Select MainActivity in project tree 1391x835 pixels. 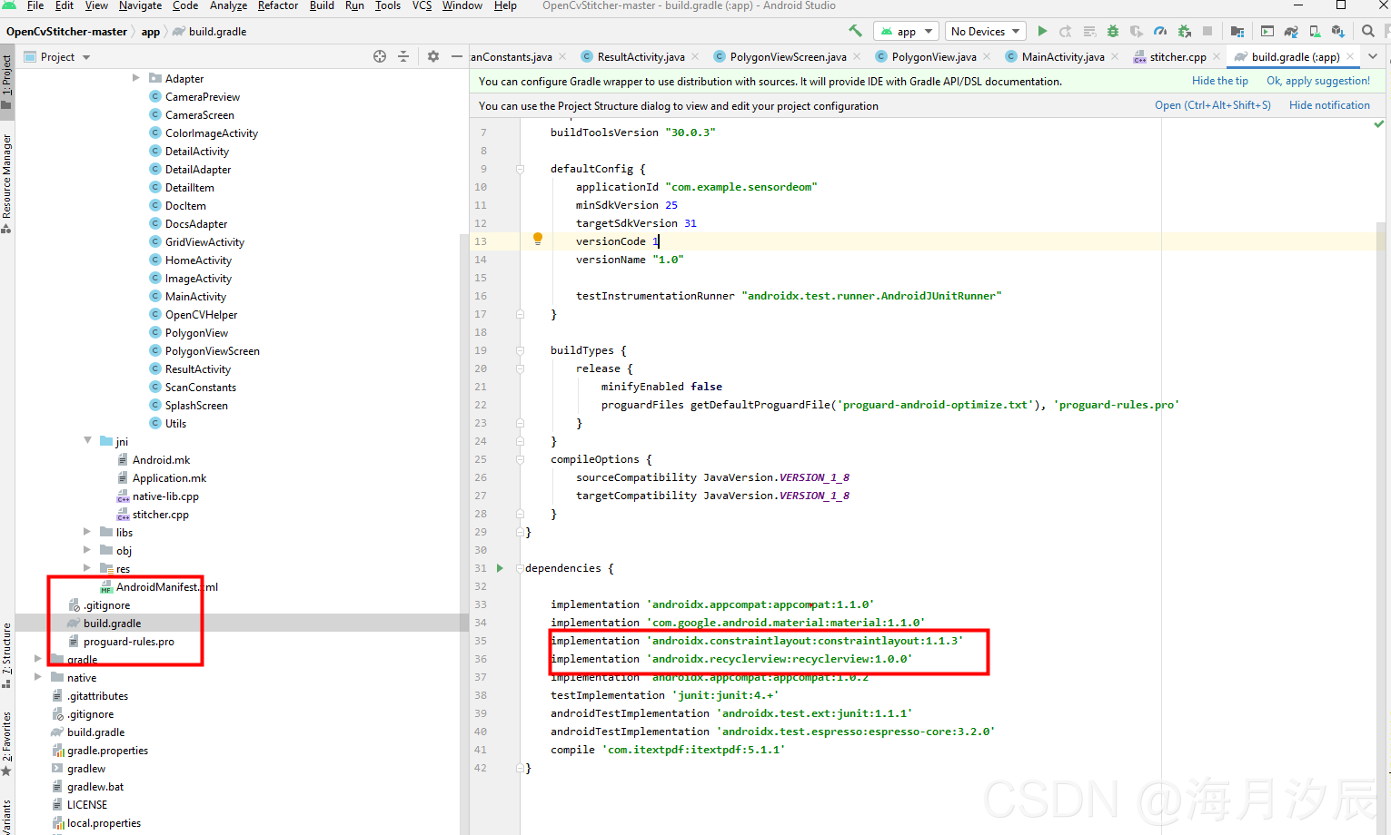coord(195,296)
